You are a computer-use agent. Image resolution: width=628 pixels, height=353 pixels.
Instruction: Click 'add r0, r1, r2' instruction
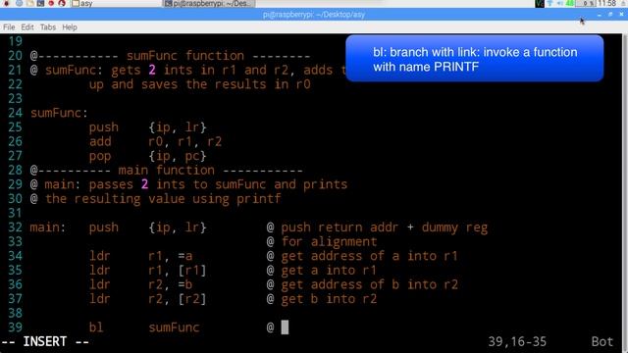point(155,141)
